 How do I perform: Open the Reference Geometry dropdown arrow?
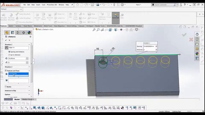(102, 23)
